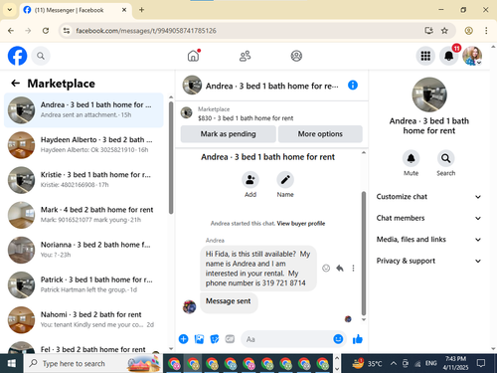View site information icon in address bar
This screenshot has width=497, height=373.
[x=67, y=31]
